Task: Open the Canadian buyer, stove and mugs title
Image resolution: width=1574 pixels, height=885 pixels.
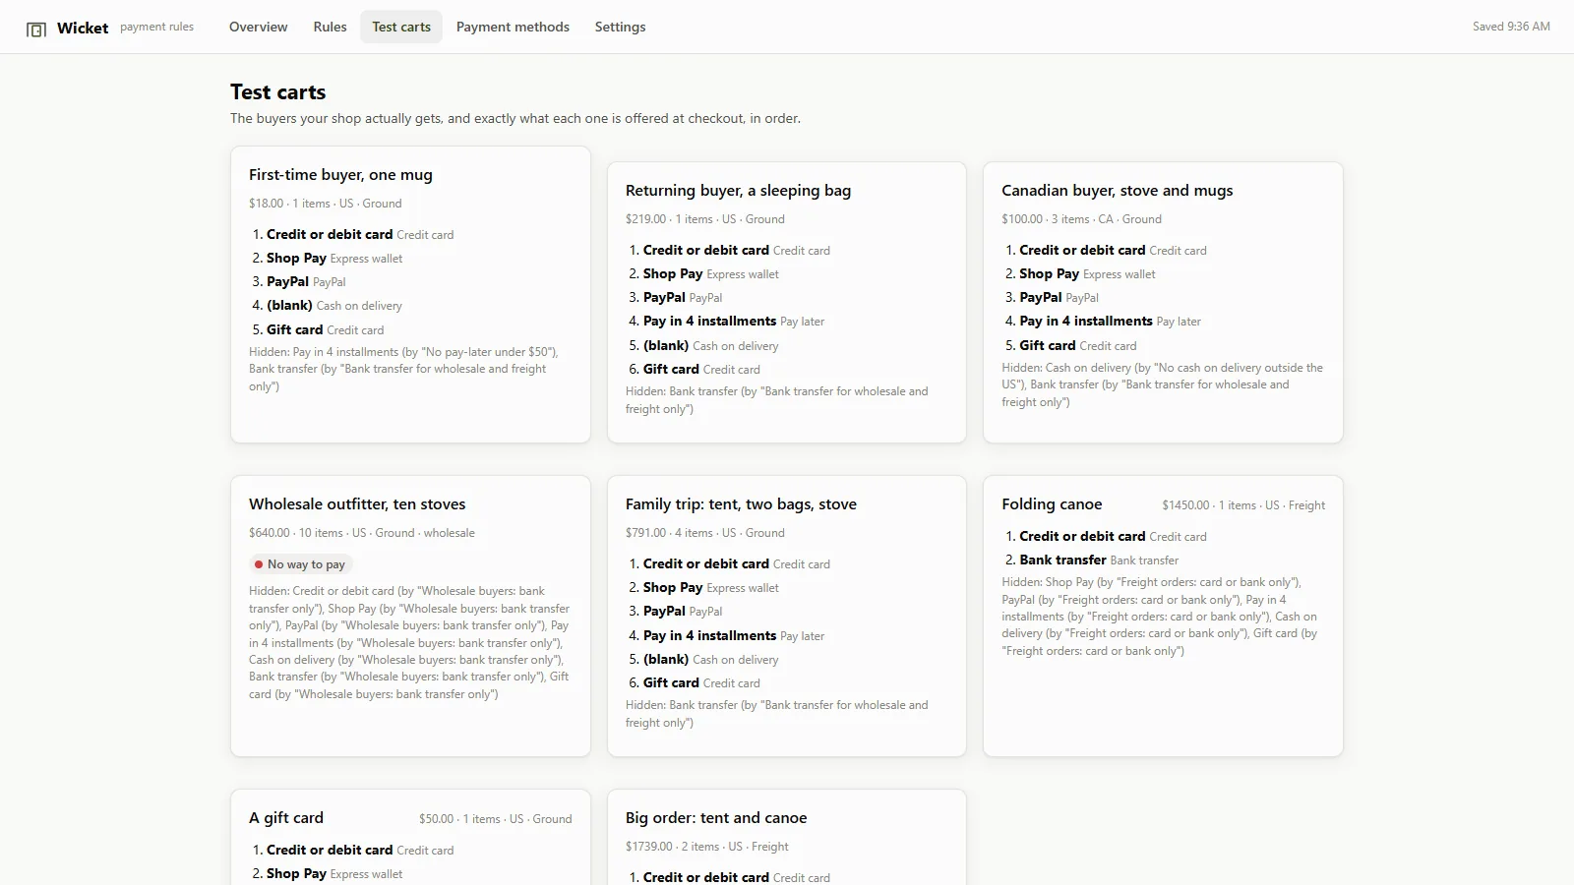Action: (x=1117, y=190)
